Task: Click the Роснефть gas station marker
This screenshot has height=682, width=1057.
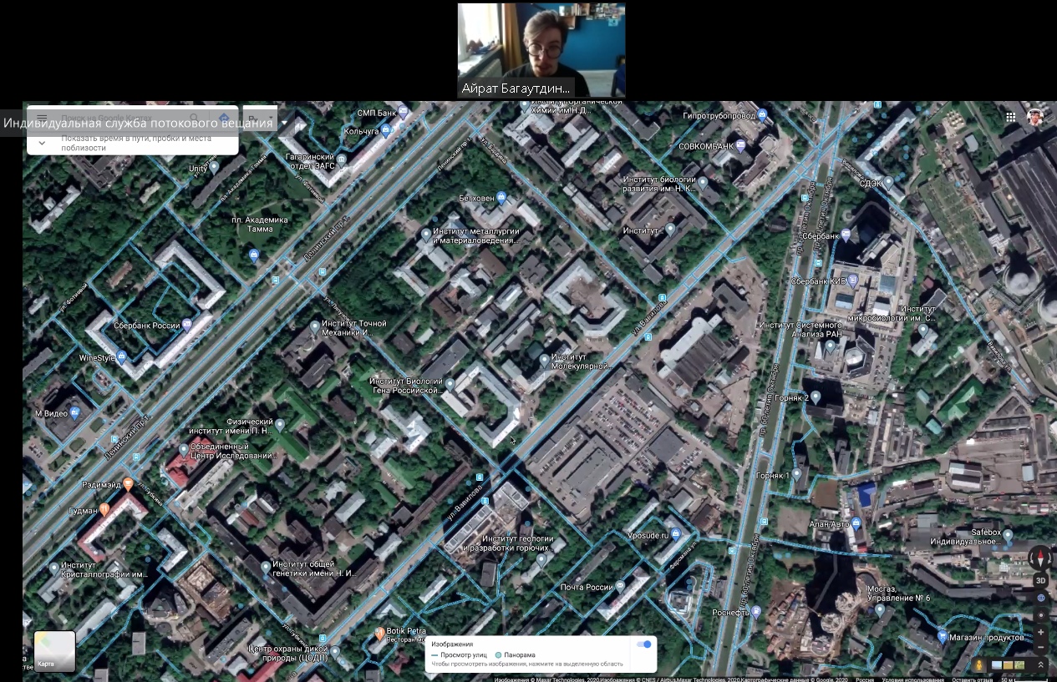Action: (756, 612)
